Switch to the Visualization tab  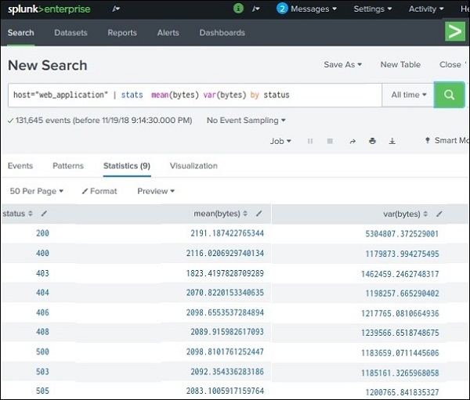tap(193, 166)
